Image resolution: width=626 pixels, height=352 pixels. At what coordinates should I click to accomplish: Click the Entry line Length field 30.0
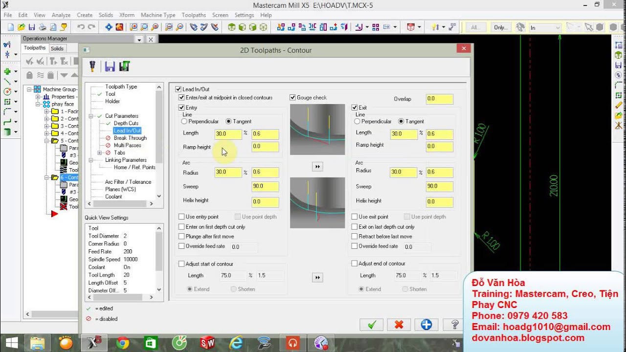tap(228, 133)
